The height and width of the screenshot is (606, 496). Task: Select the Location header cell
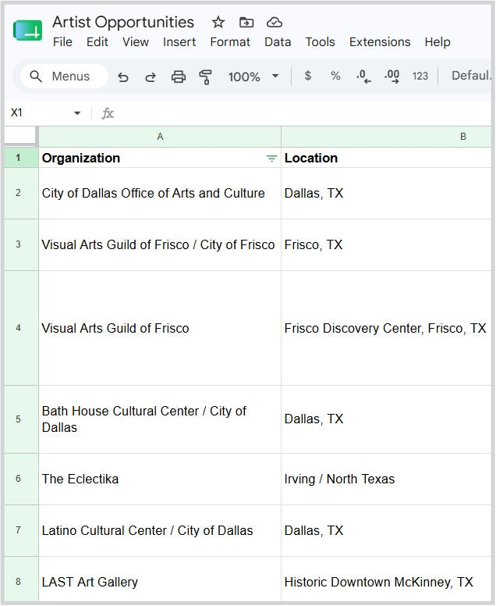coord(386,158)
